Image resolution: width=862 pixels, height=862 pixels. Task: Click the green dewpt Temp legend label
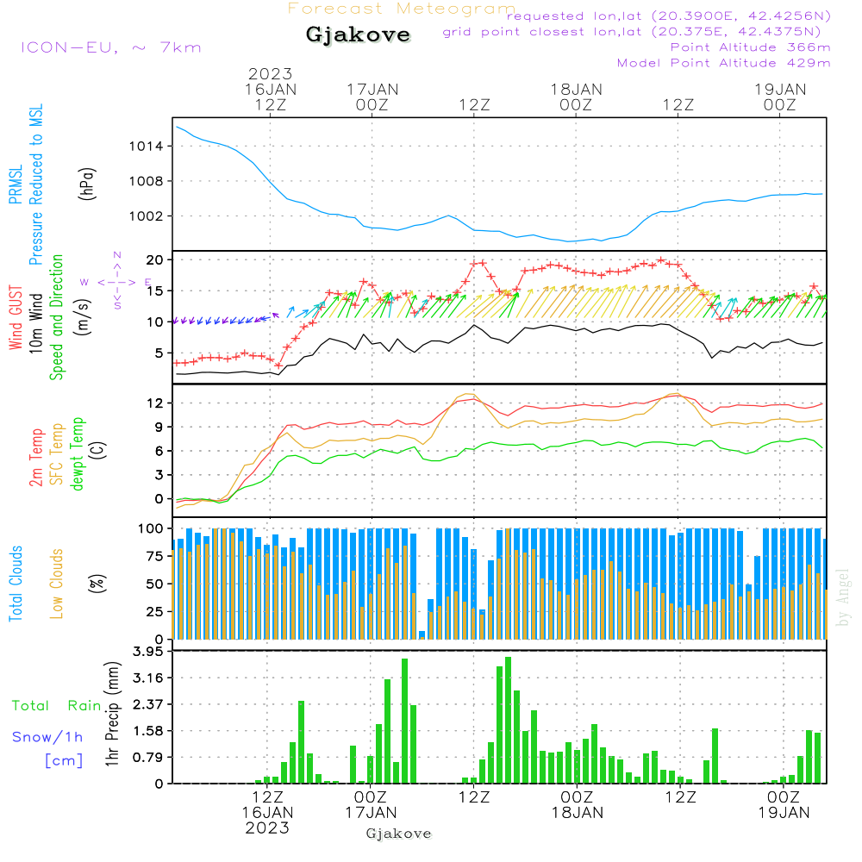(77, 453)
